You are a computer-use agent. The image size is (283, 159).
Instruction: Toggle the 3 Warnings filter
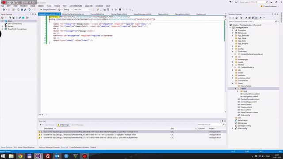[63, 125]
